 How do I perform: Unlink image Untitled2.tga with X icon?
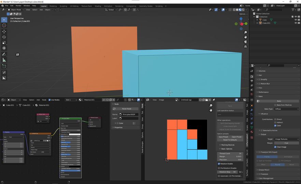coord(210,100)
